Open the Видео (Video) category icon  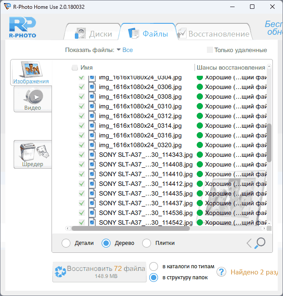pyautogui.click(x=32, y=99)
